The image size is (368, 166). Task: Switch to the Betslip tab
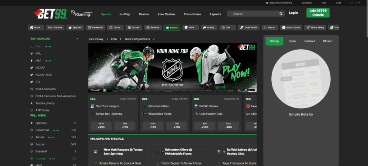point(274,41)
